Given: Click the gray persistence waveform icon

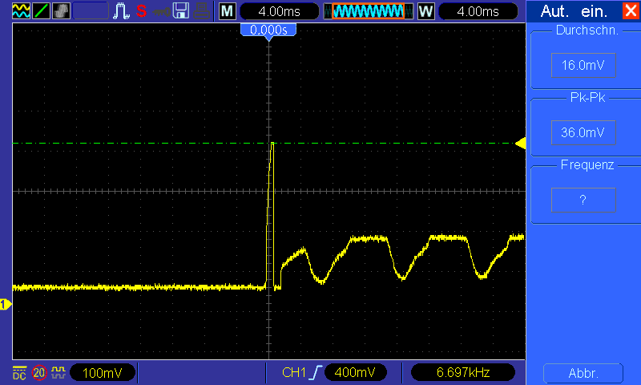Looking at the screenshot, I should [x=62, y=11].
